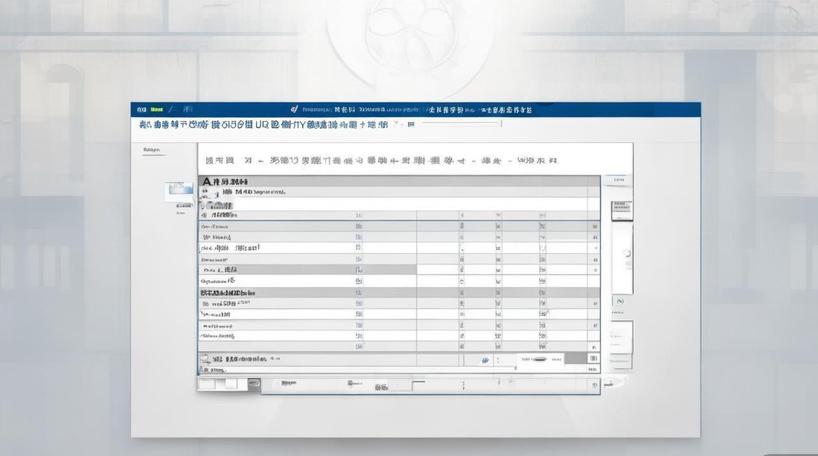Click the logo icon in the blue title bar
The width and height of the screenshot is (818, 456).
pyautogui.click(x=141, y=109)
